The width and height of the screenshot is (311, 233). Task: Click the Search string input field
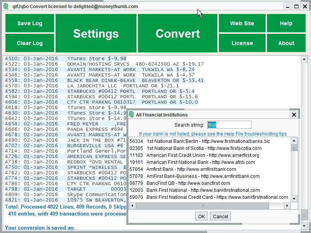coord(229,125)
